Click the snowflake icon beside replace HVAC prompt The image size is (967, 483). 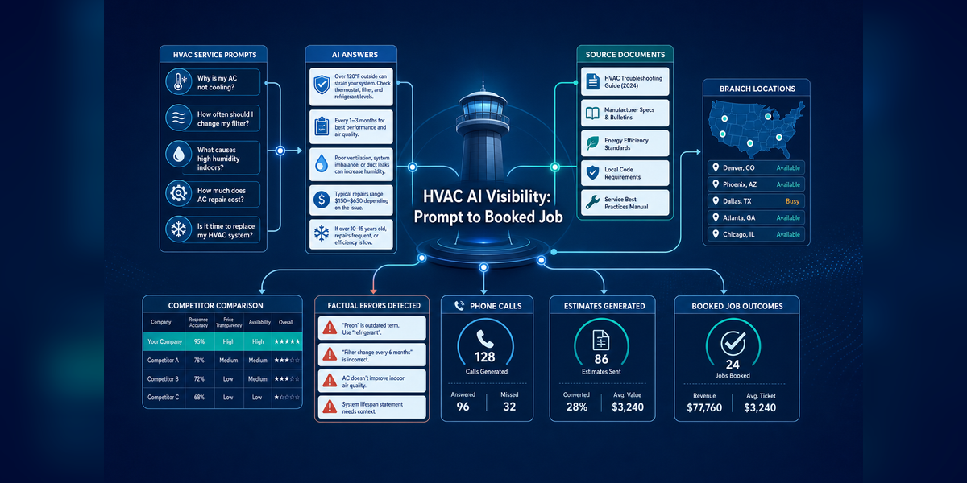point(177,229)
